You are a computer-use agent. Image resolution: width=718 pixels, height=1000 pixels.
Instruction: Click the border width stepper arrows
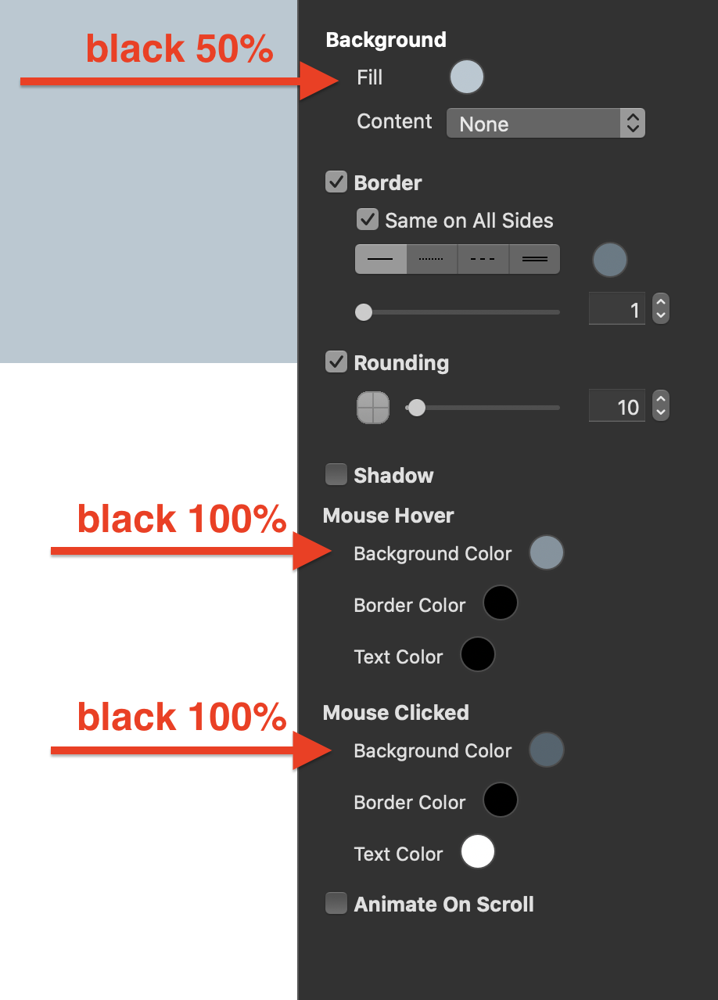tap(661, 308)
